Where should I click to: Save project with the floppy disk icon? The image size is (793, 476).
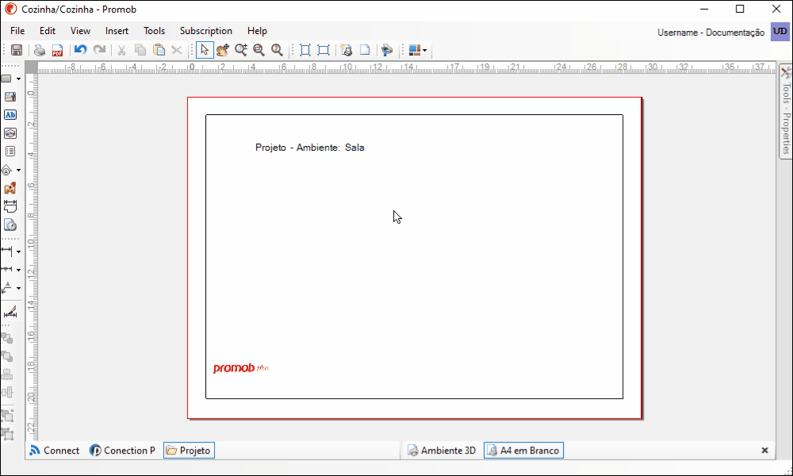(x=17, y=50)
